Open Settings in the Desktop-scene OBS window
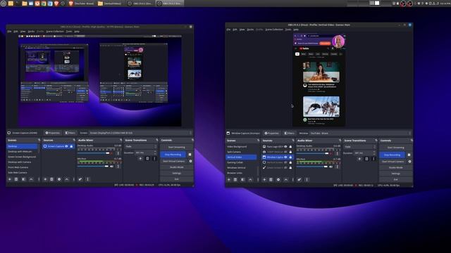The height and width of the screenshot is (253, 451). point(177,174)
